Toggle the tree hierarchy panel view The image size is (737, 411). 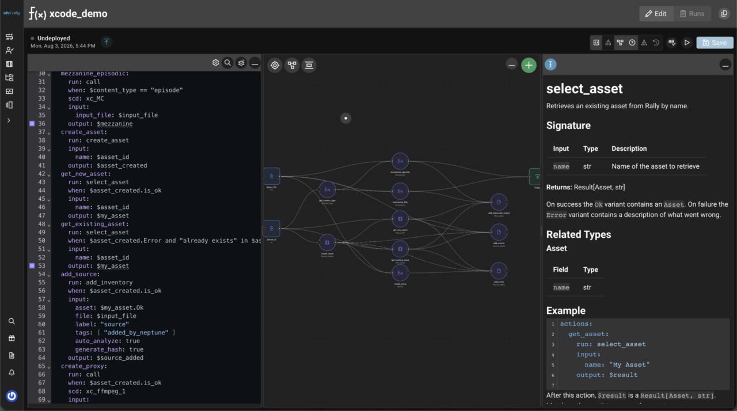[644, 43]
